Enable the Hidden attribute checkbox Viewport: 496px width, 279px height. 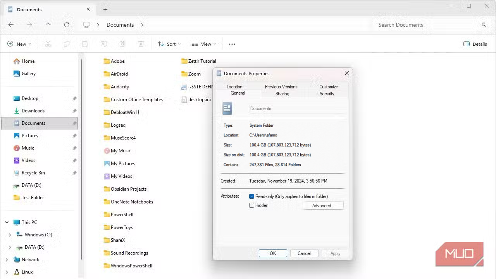[252, 205]
